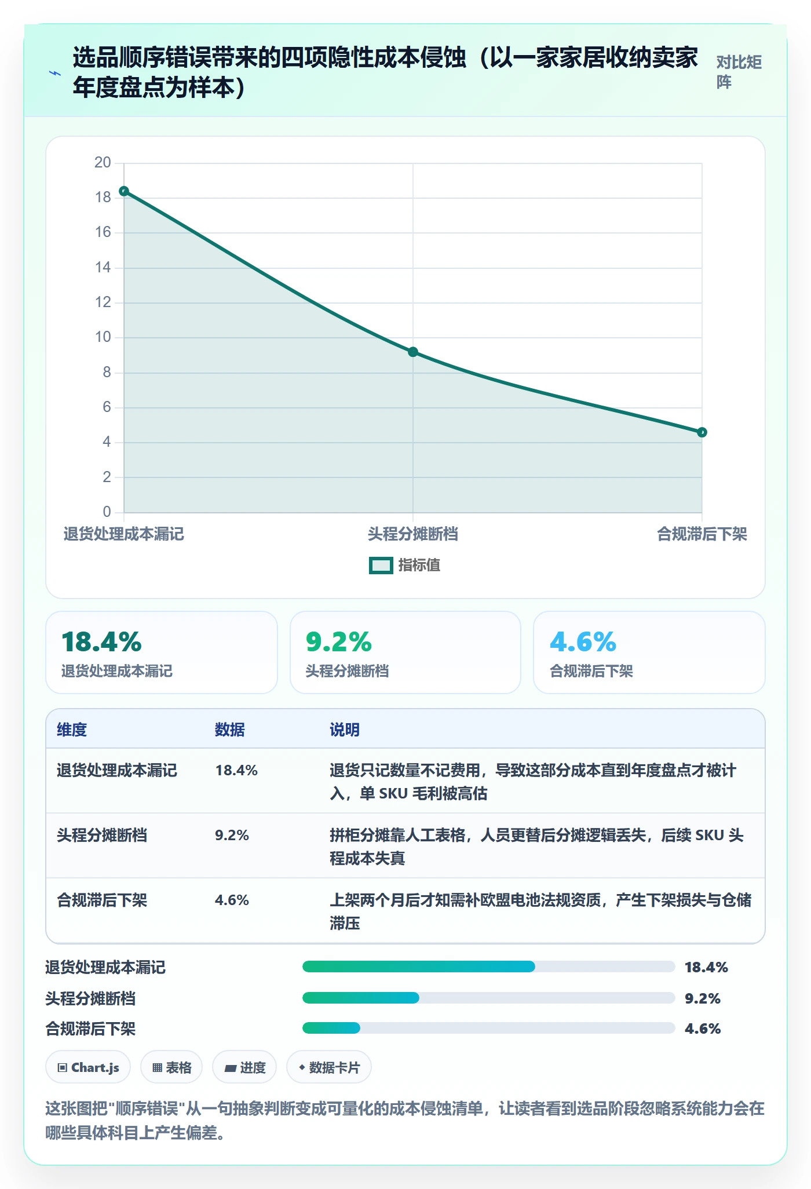This screenshot has height=1189, width=811.
Task: Click the 18.4% data point on the chart
Action: (124, 191)
